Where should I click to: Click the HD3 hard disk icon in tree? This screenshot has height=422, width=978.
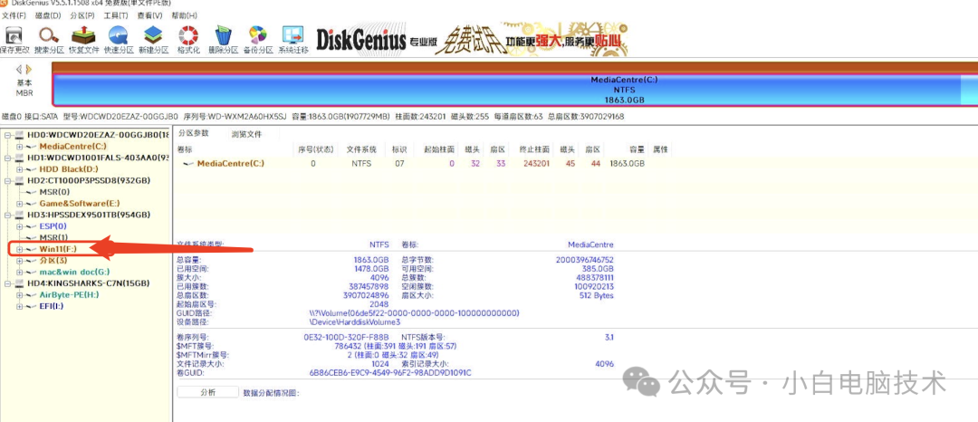(x=18, y=215)
